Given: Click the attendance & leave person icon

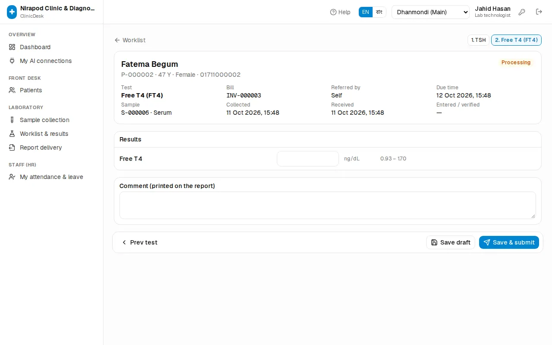Looking at the screenshot, I should point(12,177).
